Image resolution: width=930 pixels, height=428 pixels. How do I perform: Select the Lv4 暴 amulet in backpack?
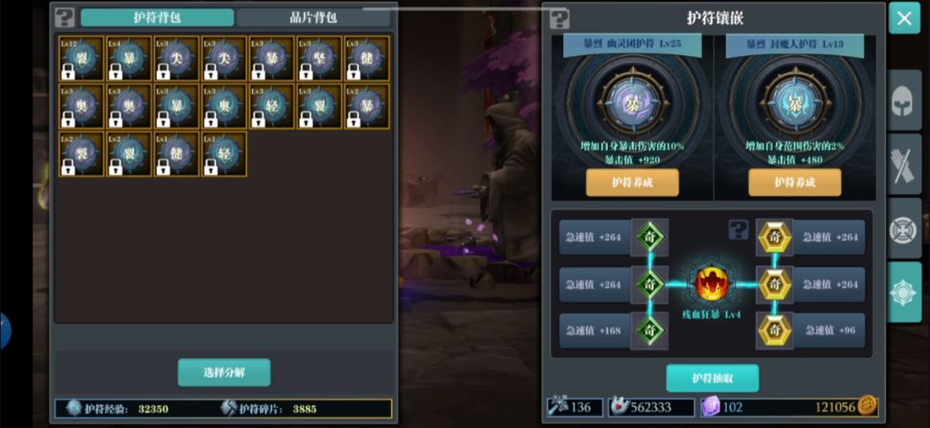coord(128,58)
